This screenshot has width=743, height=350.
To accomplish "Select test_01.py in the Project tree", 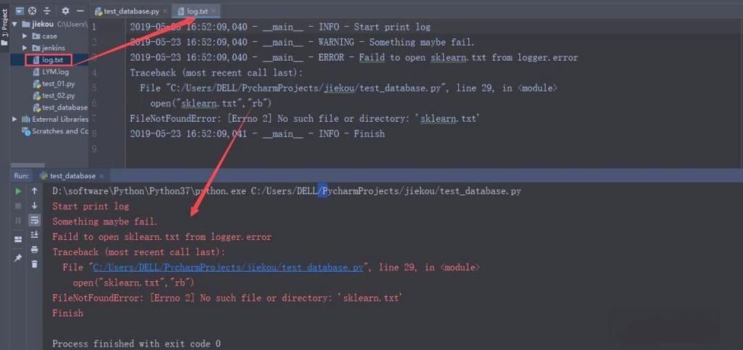I will (58, 84).
